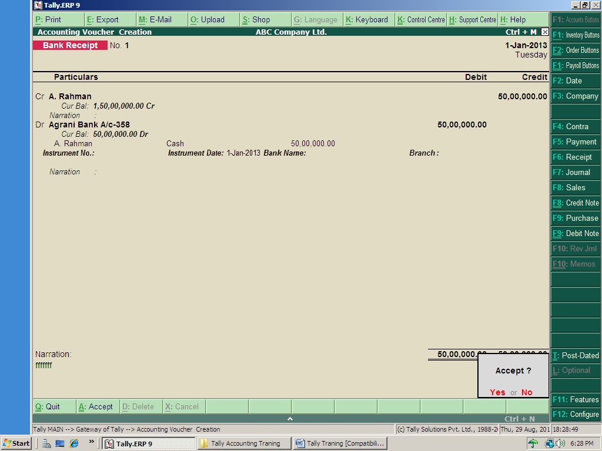
Task: Open the F12: Configure panel
Action: (x=575, y=414)
